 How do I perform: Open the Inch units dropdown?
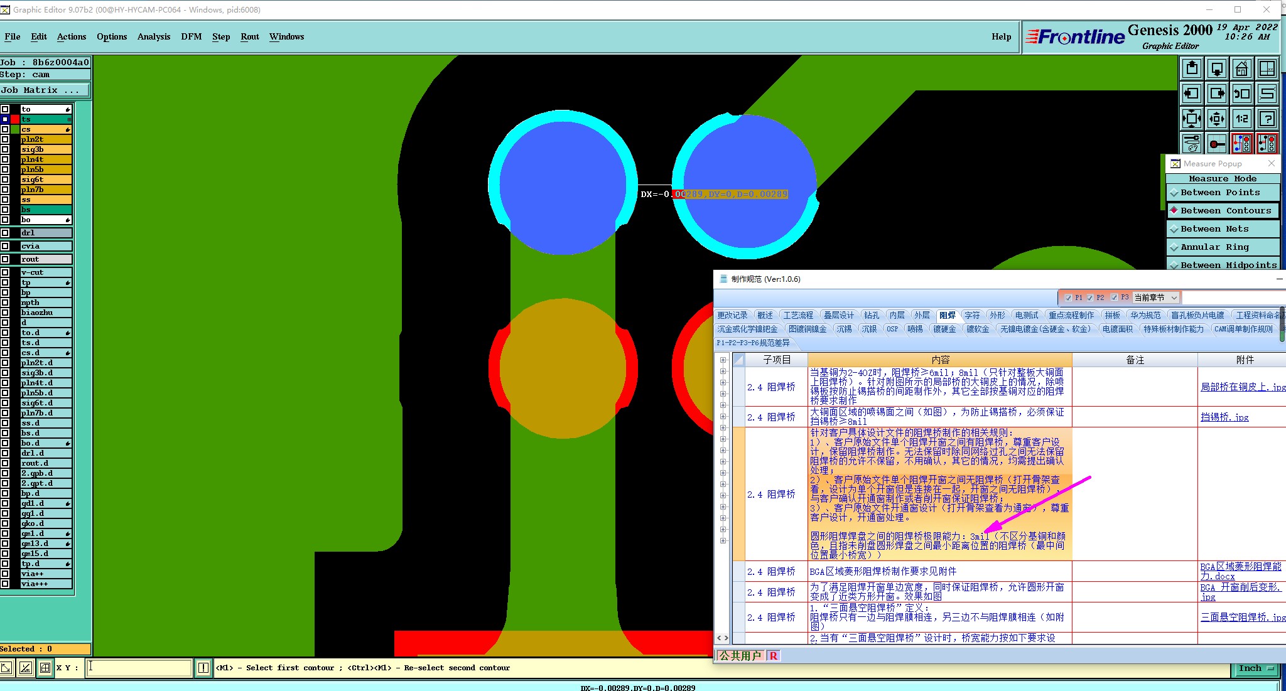pyautogui.click(x=1256, y=668)
